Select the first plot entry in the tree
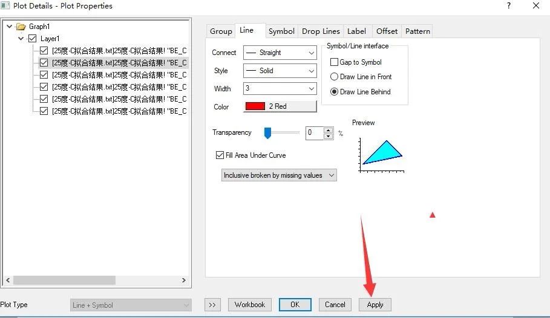The width and height of the screenshot is (550, 318). click(x=119, y=51)
